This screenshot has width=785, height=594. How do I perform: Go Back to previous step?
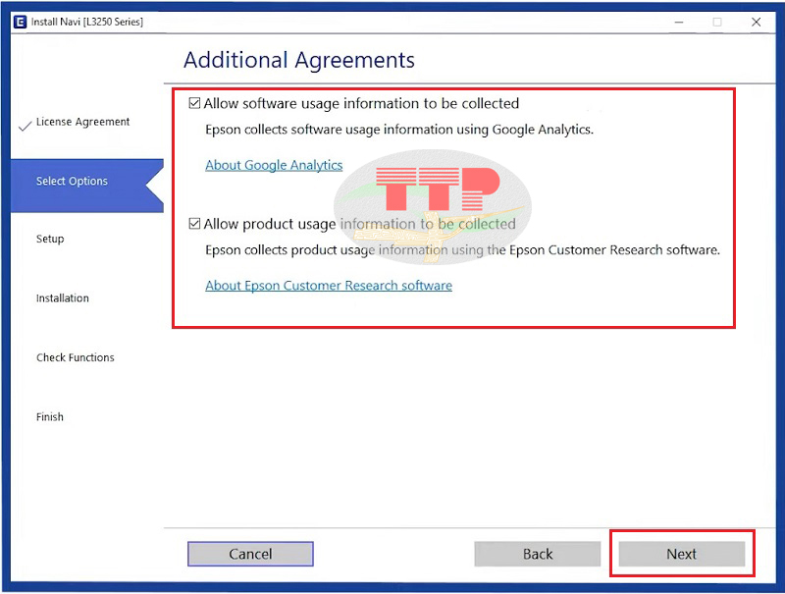click(537, 554)
